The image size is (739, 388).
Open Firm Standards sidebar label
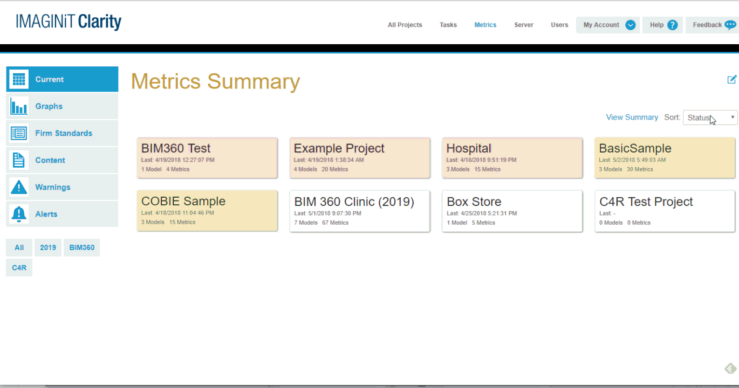tap(64, 133)
